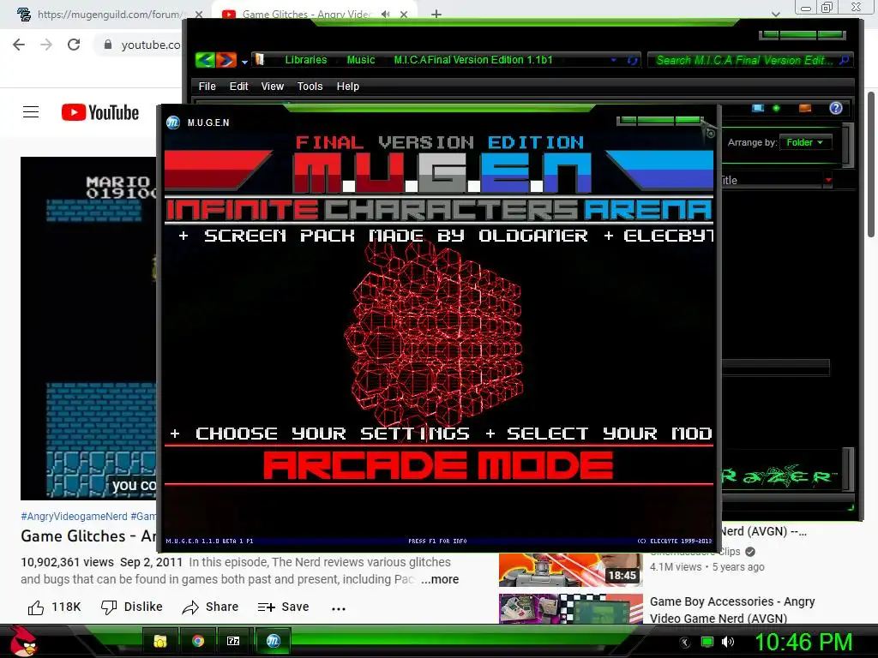Image resolution: width=878 pixels, height=658 pixels.
Task: Switch to M.U.G.E.N in the taskbar
Action: 273,641
